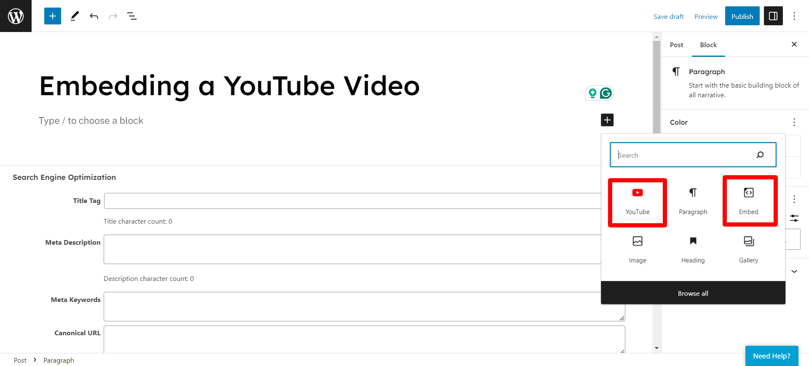Click the WordPress logo icon
This screenshot has height=366, width=809.
tap(16, 16)
